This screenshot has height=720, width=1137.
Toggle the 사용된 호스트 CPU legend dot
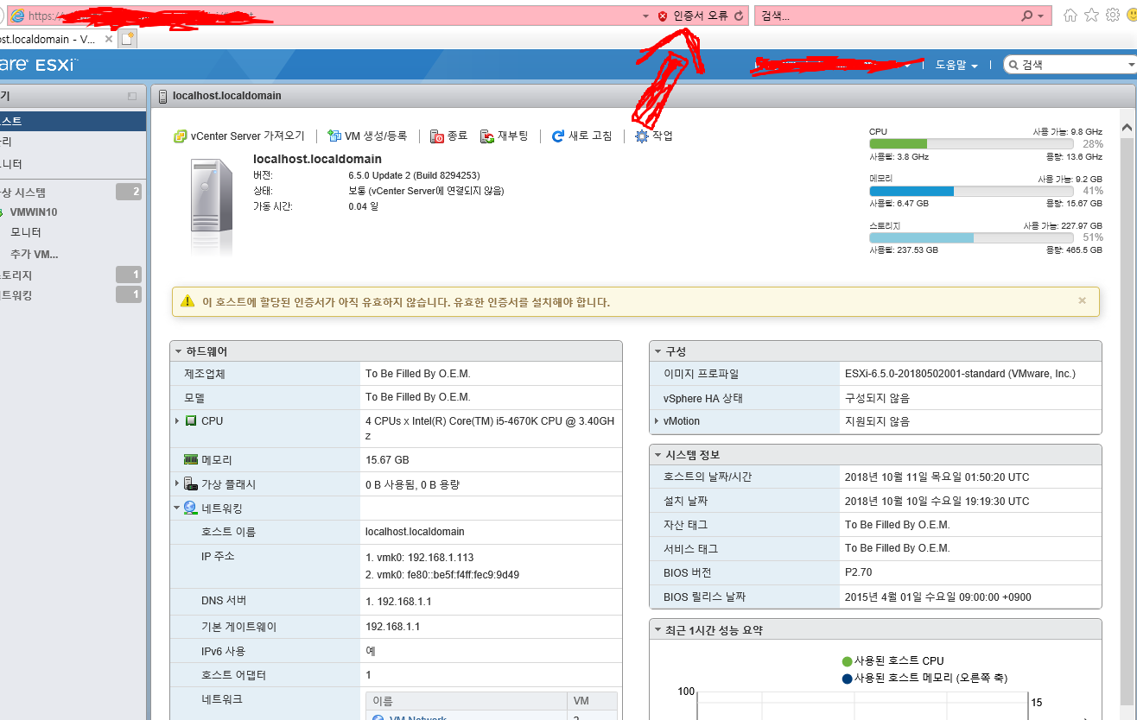[x=847, y=661]
